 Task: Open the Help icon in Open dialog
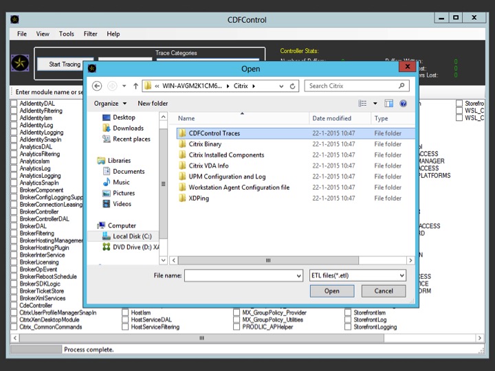(403, 104)
